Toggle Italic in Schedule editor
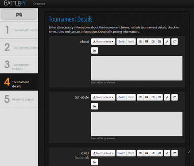Screen dimensions: 194x166 131,97
